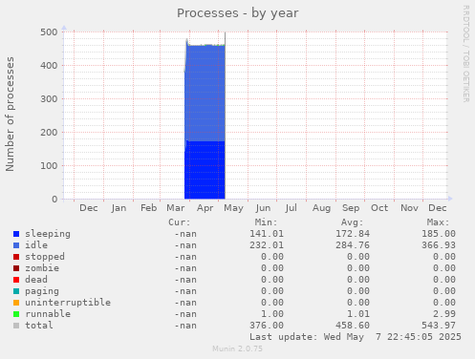
Task: Click the "Min:" column header
Action: tap(266, 222)
